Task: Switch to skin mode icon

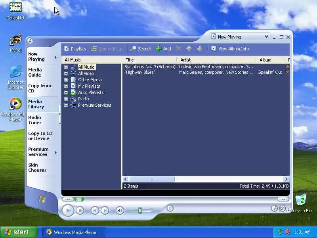Action: 282,209
